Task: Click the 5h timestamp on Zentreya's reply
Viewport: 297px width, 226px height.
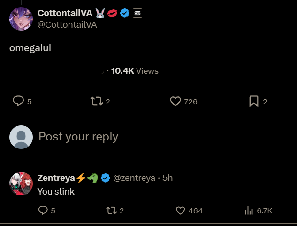Action: [x=168, y=178]
